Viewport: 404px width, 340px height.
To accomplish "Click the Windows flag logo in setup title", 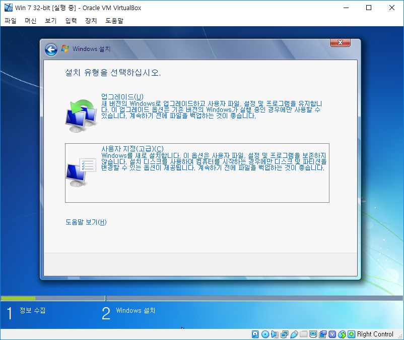I will (x=65, y=48).
